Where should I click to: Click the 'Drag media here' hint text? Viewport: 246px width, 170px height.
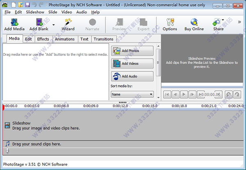(55, 55)
